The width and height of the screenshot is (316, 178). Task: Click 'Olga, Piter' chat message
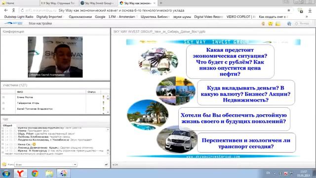coord(46,133)
